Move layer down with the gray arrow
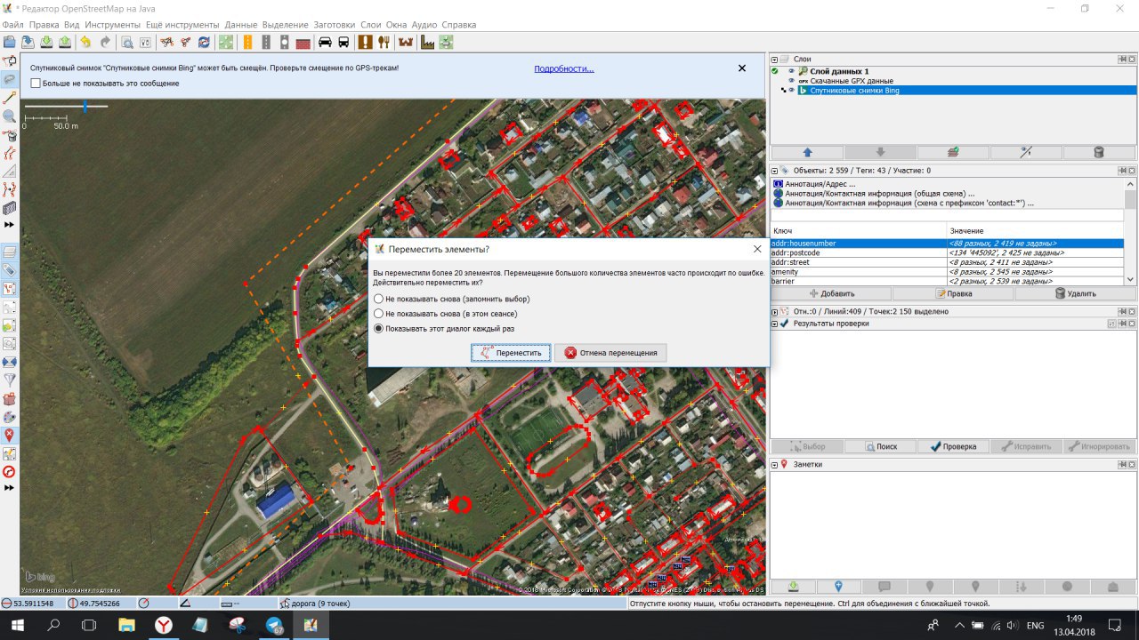Screen dimensions: 1139x640 tap(880, 152)
